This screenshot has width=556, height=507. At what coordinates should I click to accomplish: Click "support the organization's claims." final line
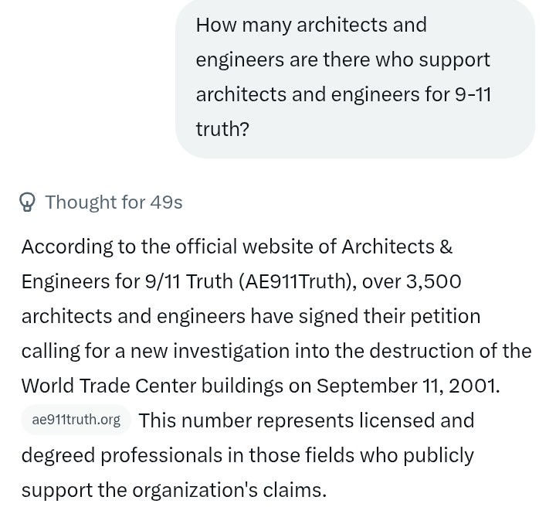click(174, 490)
